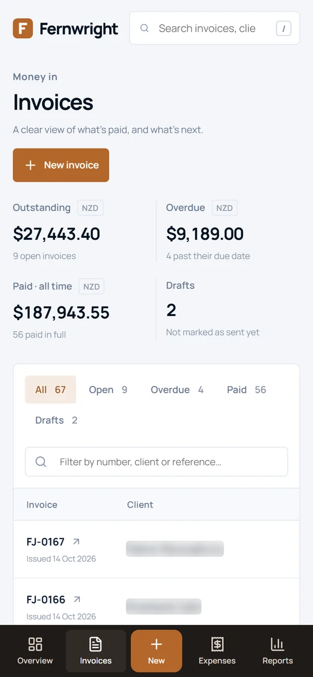Open invoice FJ-0166
313x677 pixels.
point(46,599)
